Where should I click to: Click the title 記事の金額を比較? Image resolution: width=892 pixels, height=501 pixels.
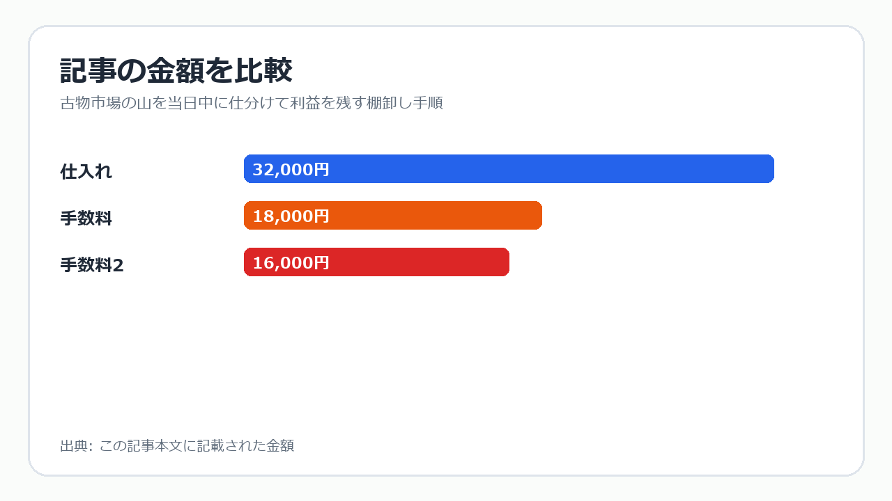(176, 71)
